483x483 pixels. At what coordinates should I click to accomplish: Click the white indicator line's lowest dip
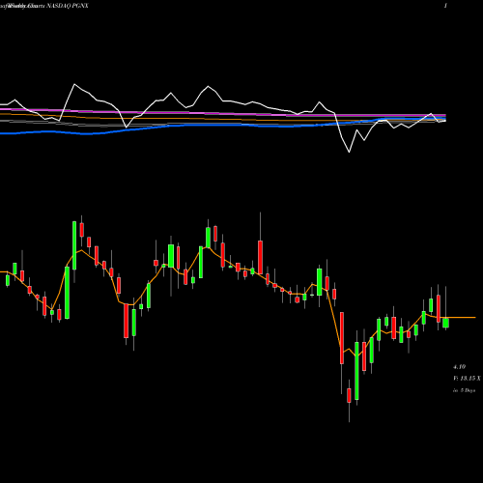[x=349, y=152]
